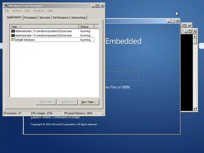Switch to the Services tab
The width and height of the screenshot is (204, 153).
pyautogui.click(x=45, y=18)
